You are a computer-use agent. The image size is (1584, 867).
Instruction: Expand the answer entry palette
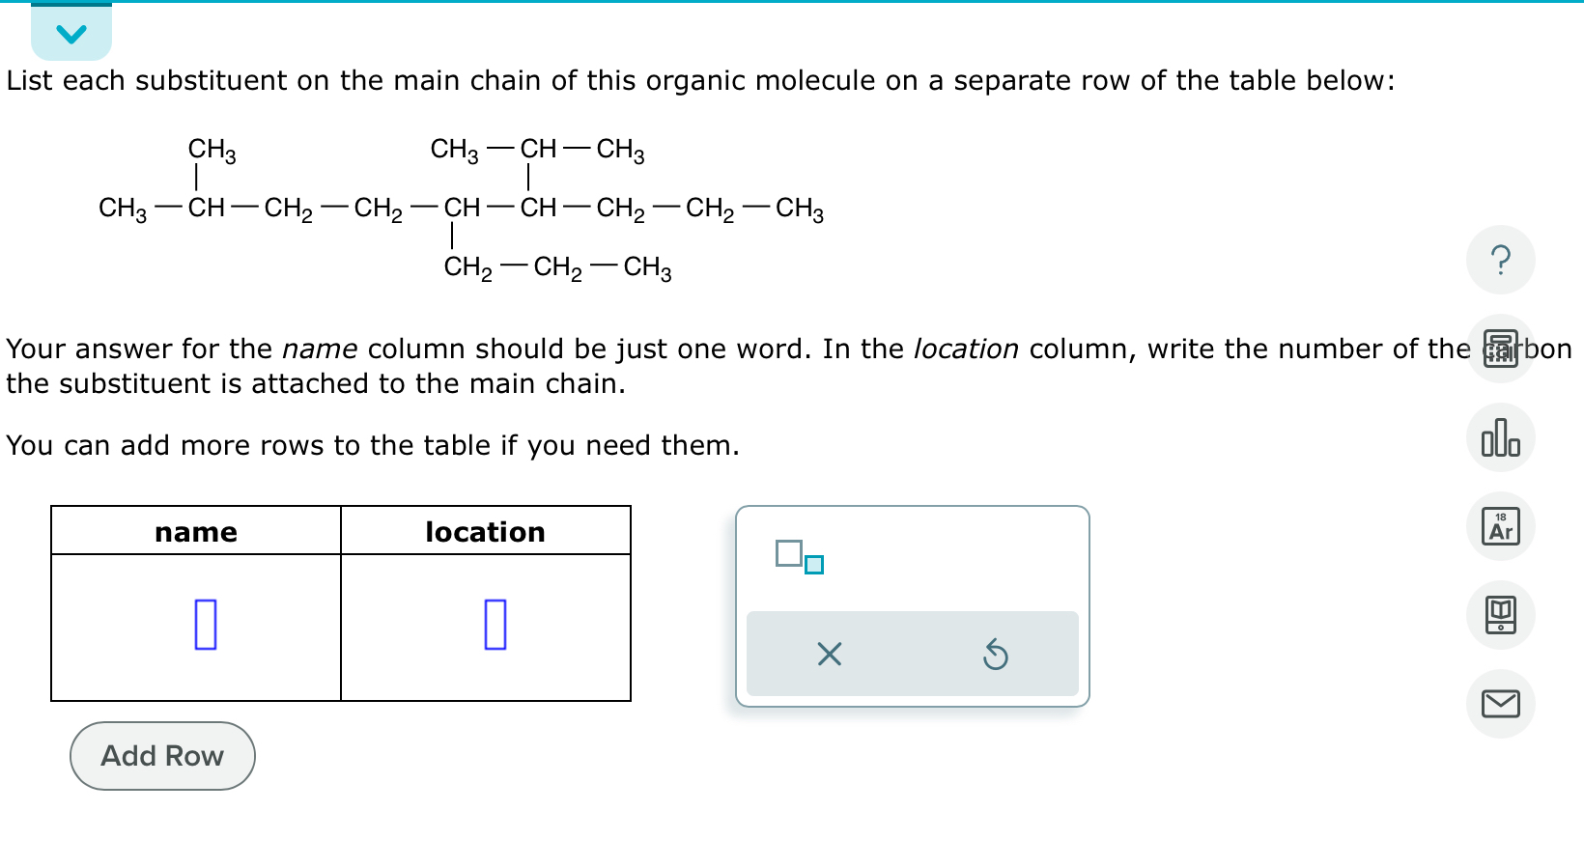coord(913,606)
